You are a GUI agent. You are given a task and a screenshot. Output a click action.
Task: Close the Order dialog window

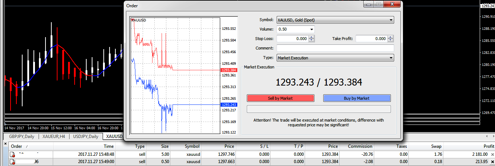392,4
